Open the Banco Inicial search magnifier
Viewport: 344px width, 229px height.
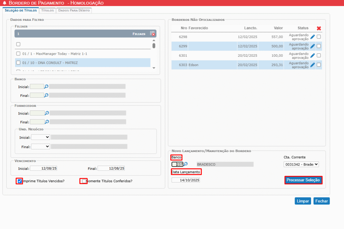coord(47,86)
